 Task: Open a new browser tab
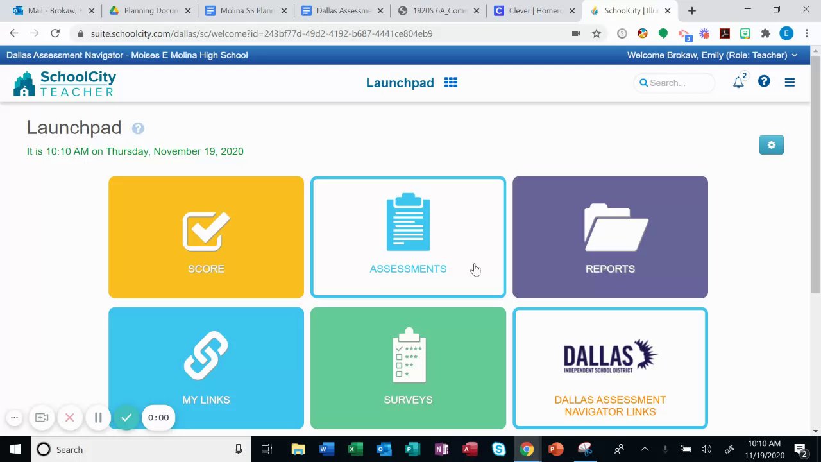(x=691, y=11)
